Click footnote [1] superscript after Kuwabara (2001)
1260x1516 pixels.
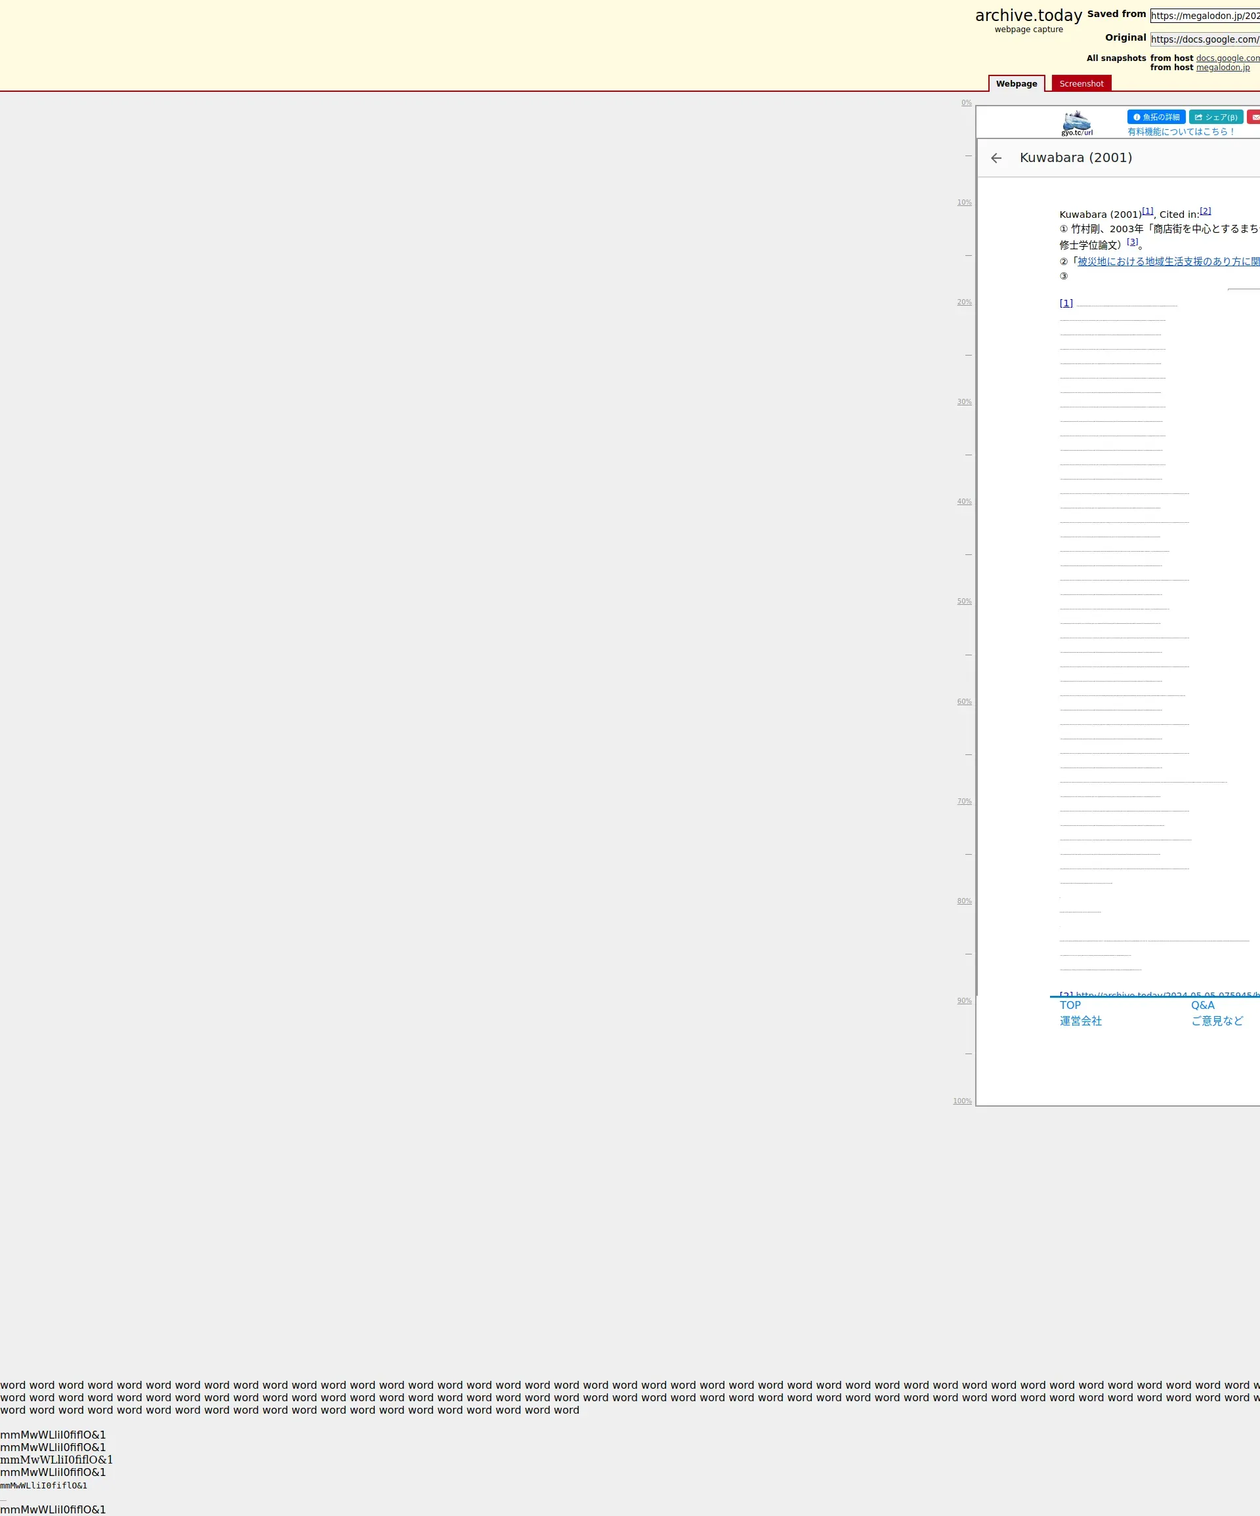(1147, 211)
